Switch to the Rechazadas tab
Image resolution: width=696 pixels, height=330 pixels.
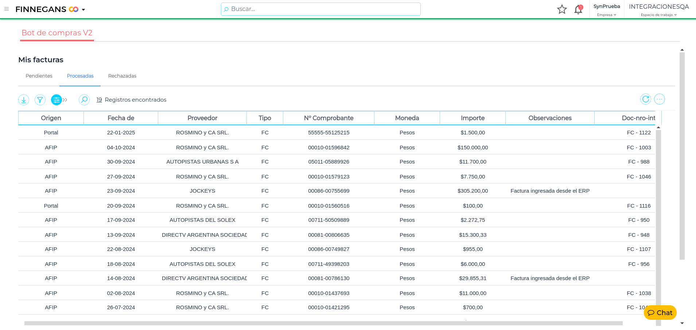click(122, 76)
